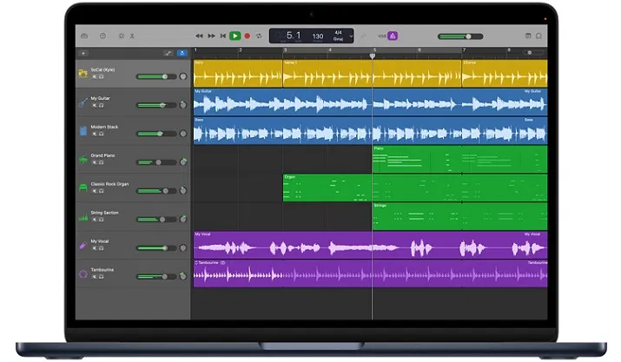The image size is (621, 362).
Task: Open Quick Help question mark
Action: click(103, 36)
